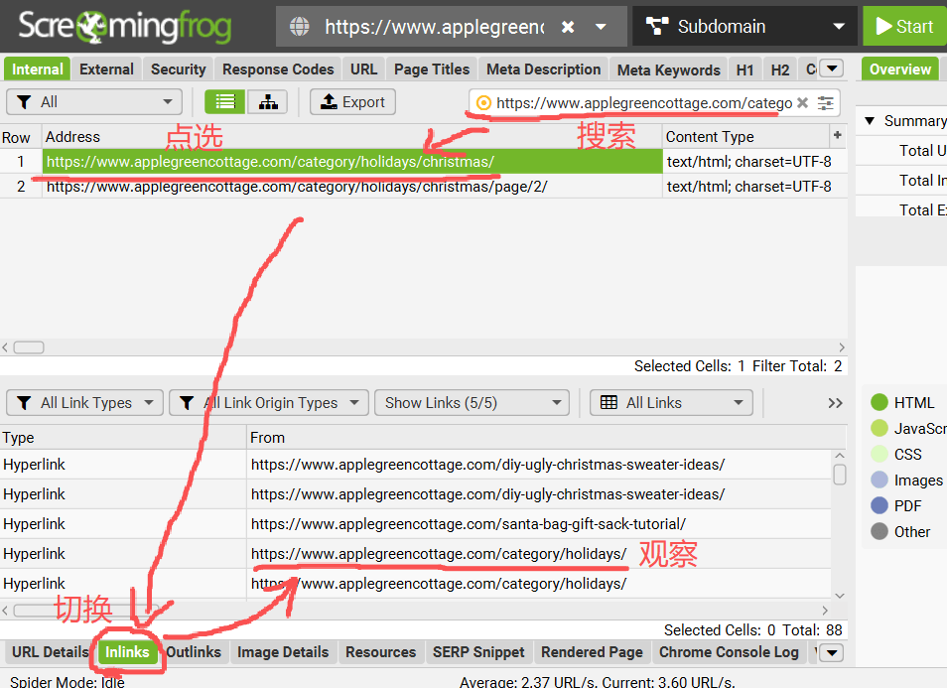Start the crawl

click(x=904, y=27)
